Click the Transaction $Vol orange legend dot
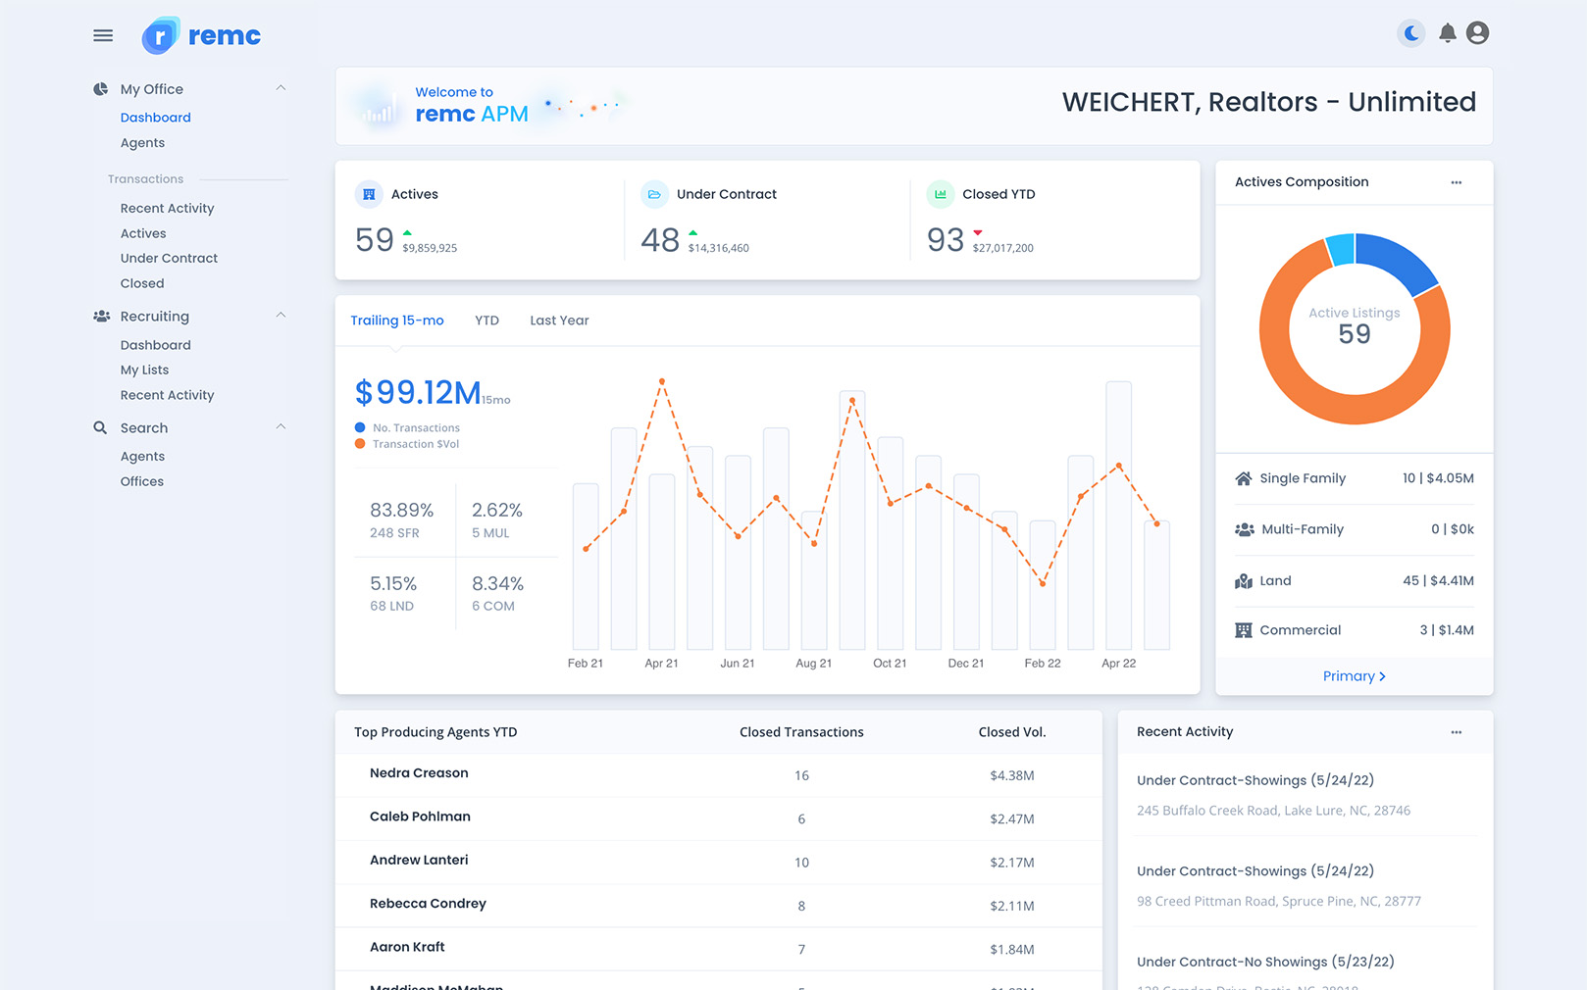The width and height of the screenshot is (1587, 990). point(360,444)
